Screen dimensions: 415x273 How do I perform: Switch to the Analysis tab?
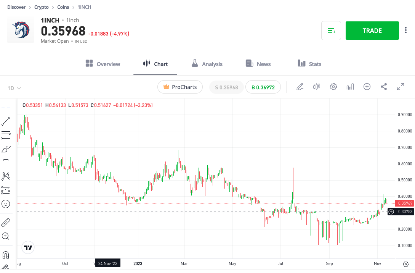pos(207,64)
